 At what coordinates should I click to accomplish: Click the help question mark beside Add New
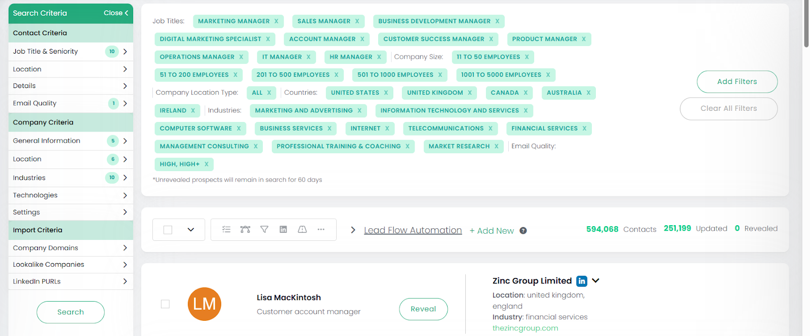tap(523, 231)
